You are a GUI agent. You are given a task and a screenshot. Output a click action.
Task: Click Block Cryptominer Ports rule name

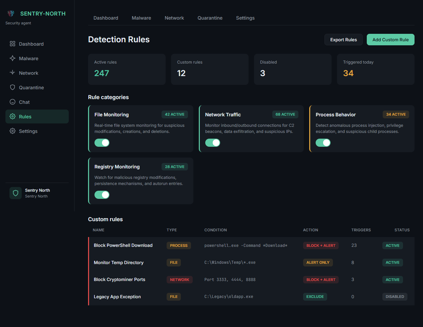120,280
